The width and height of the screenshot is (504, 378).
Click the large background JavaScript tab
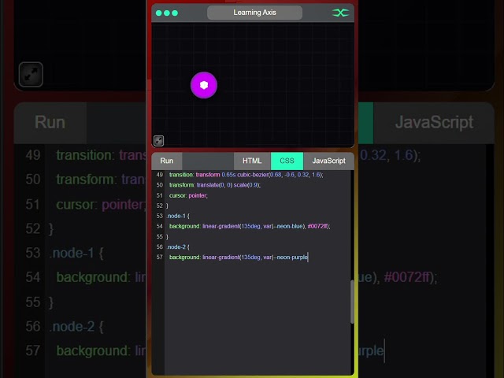(434, 123)
